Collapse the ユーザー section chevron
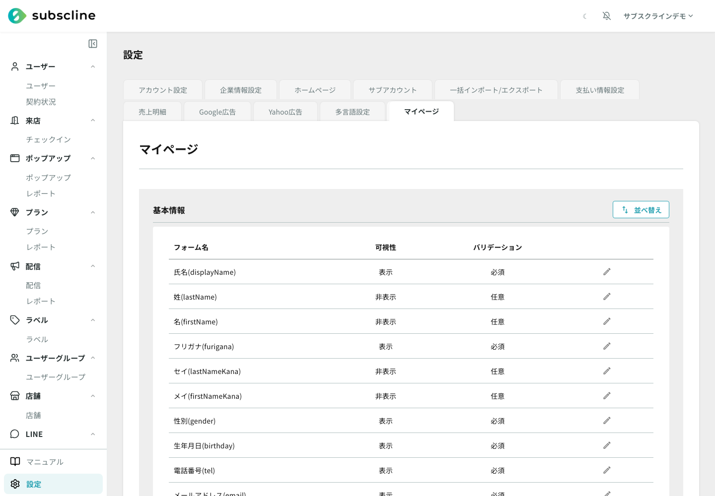The height and width of the screenshot is (496, 715). point(93,66)
